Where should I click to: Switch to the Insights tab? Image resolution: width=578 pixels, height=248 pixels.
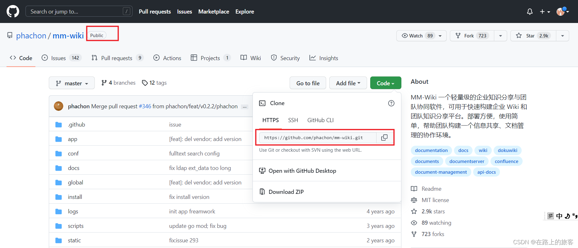[324, 58]
